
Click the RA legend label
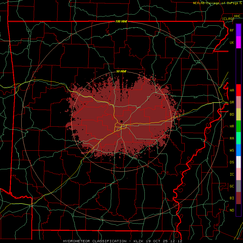click(232, 138)
